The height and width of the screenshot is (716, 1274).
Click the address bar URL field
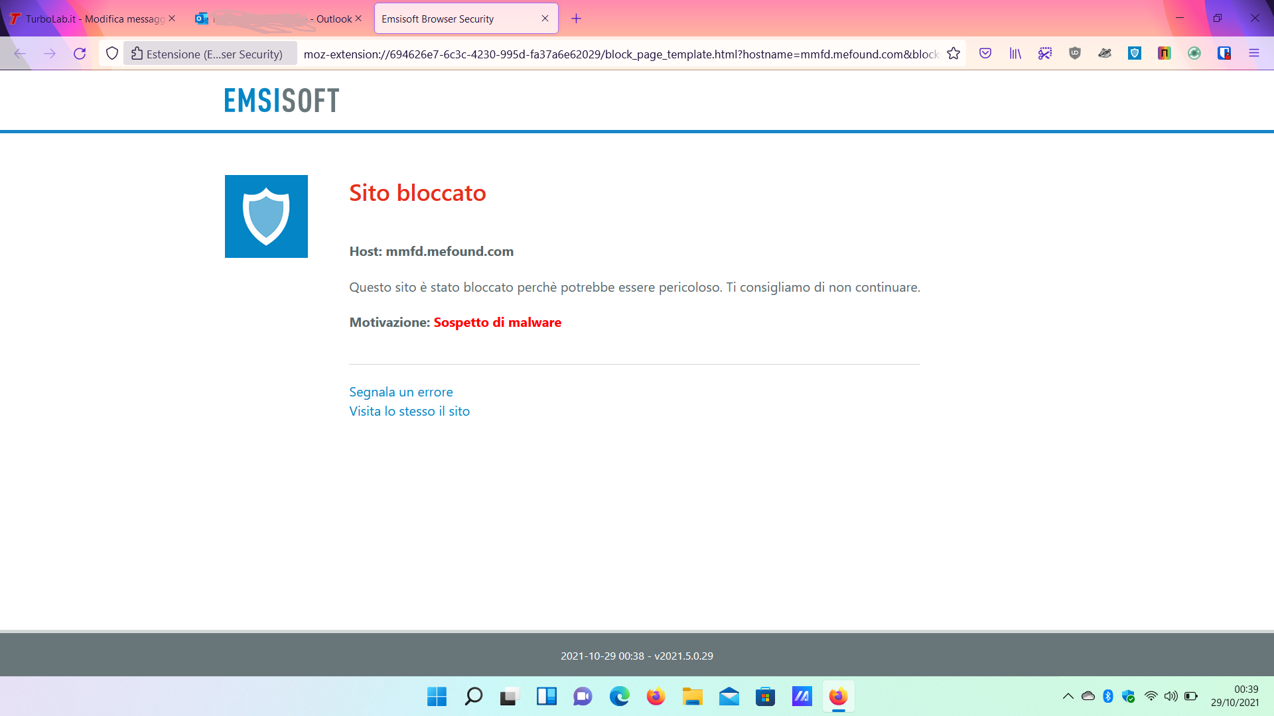[620, 54]
